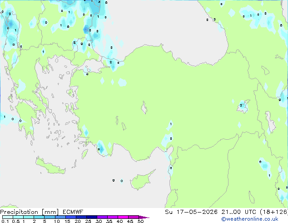Choose the 35–40 mm purple legend swatch

click(x=113, y=217)
